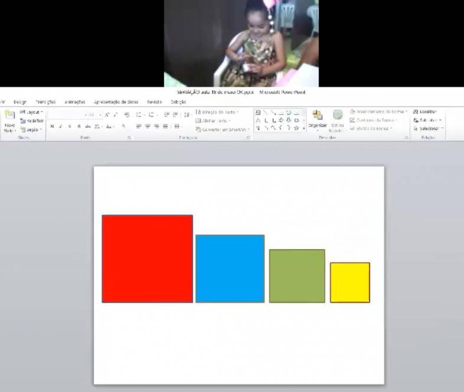Open the Estilos Rápidos gallery icon

(338, 116)
